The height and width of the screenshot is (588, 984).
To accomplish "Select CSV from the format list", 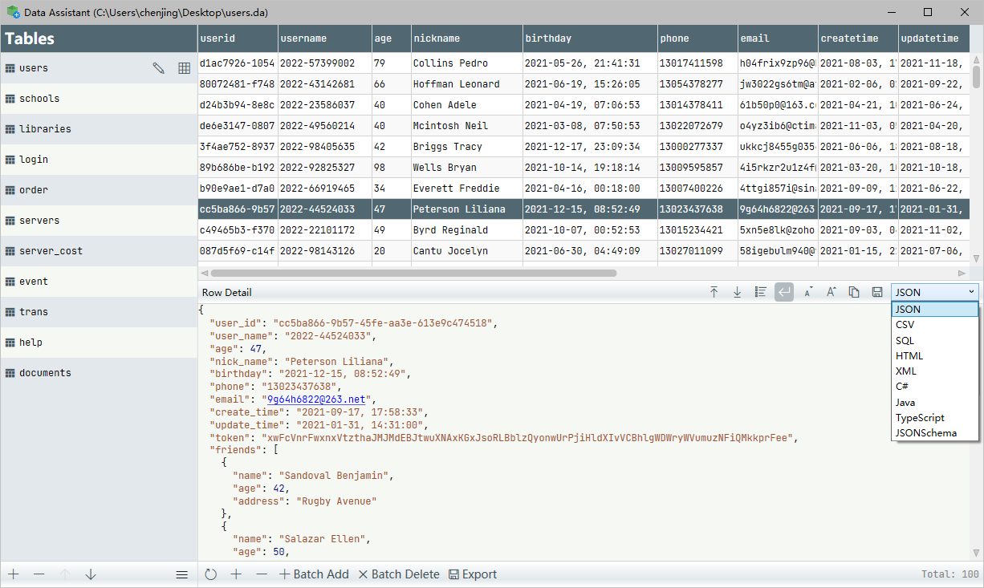I will (x=905, y=325).
